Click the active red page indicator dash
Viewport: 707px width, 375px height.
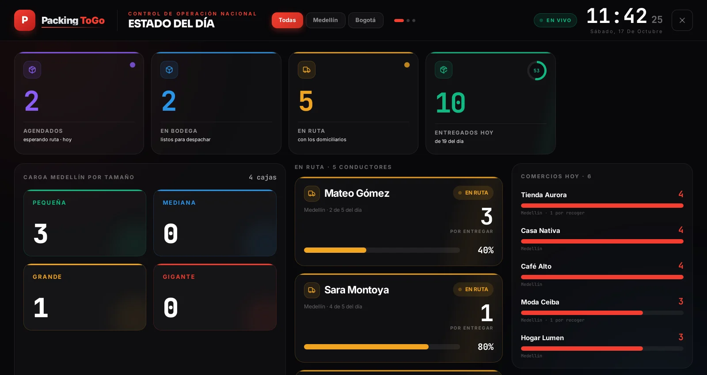point(399,20)
